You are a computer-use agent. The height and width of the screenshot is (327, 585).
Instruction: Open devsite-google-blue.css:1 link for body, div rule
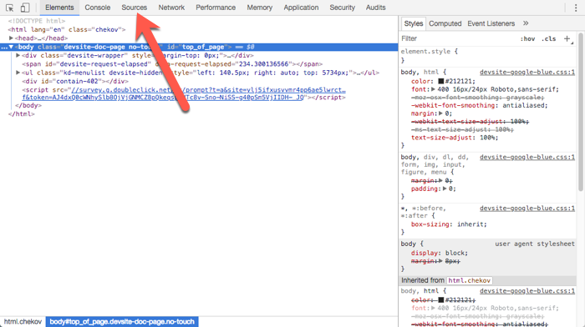pyautogui.click(x=527, y=157)
